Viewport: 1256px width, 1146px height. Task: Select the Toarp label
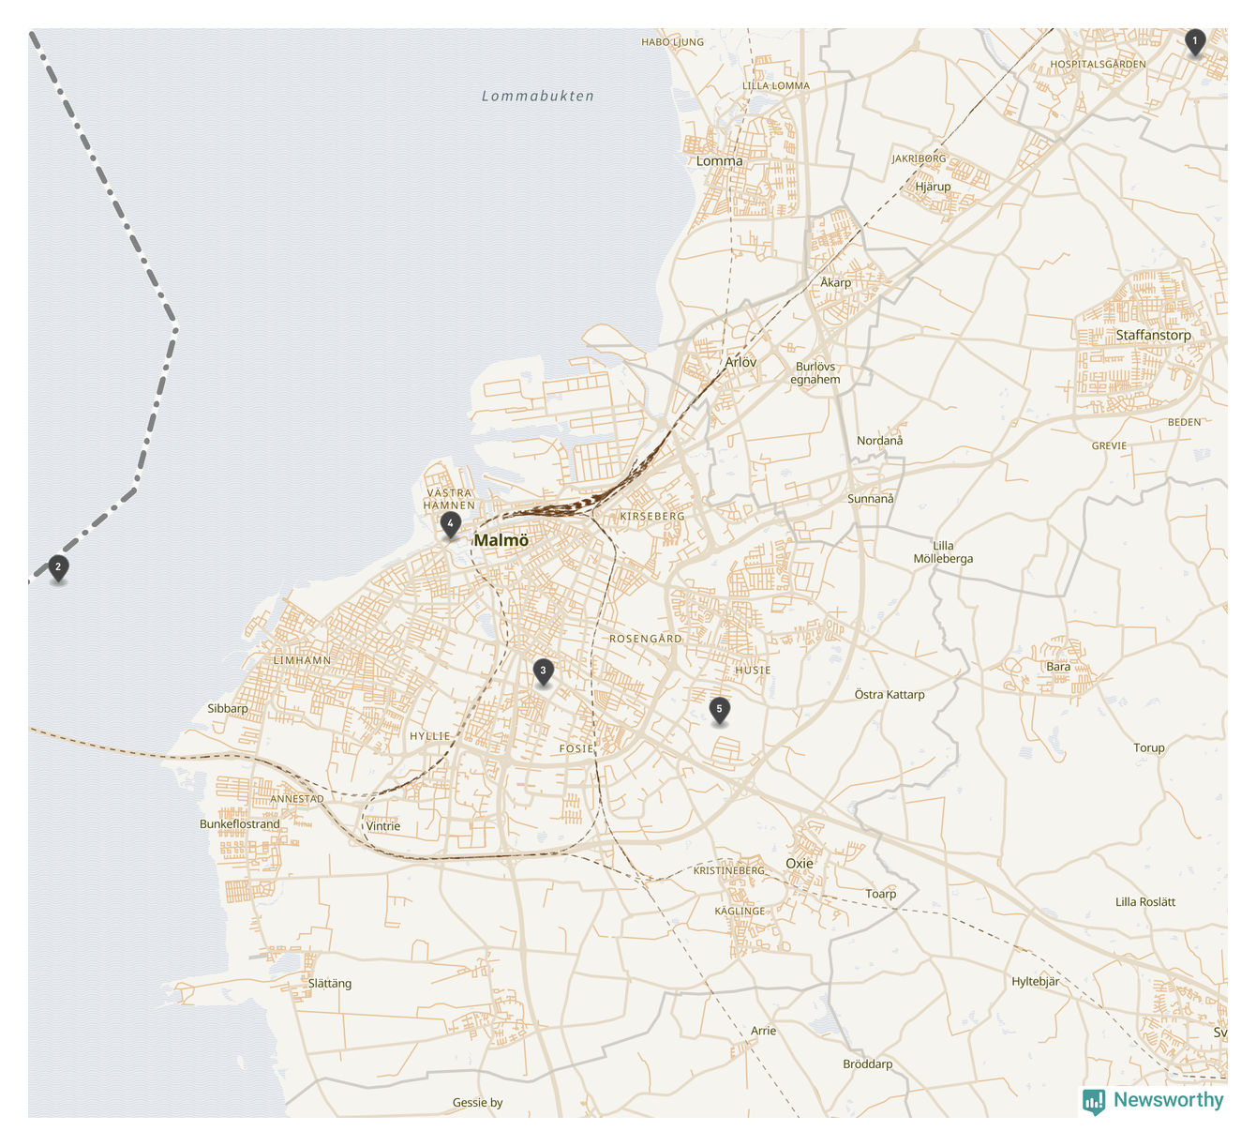(881, 894)
